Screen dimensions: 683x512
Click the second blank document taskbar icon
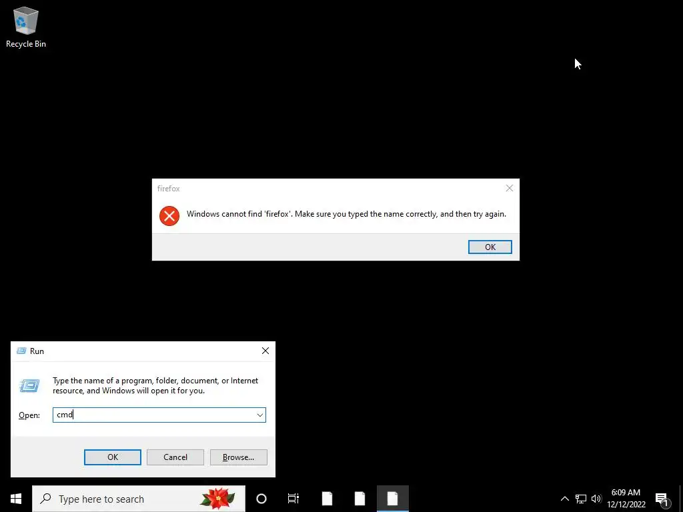[x=360, y=499]
